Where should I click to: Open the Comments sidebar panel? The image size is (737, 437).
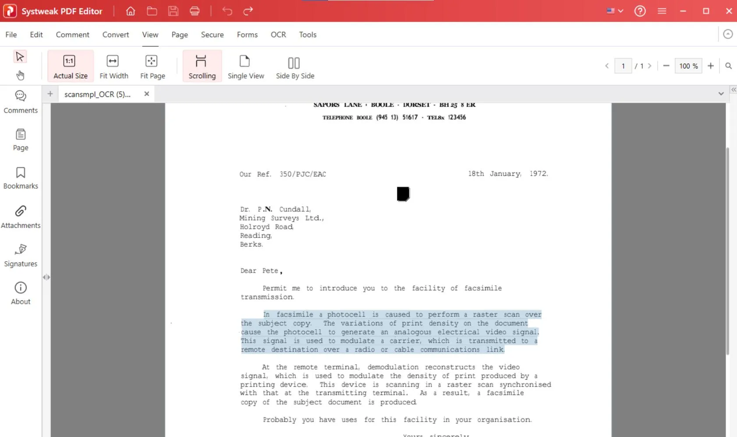(x=21, y=102)
